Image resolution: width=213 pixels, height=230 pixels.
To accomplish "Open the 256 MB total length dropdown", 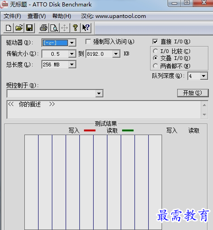I will pos(72,65).
